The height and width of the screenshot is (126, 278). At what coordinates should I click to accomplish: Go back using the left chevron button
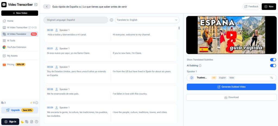coord(47,7)
